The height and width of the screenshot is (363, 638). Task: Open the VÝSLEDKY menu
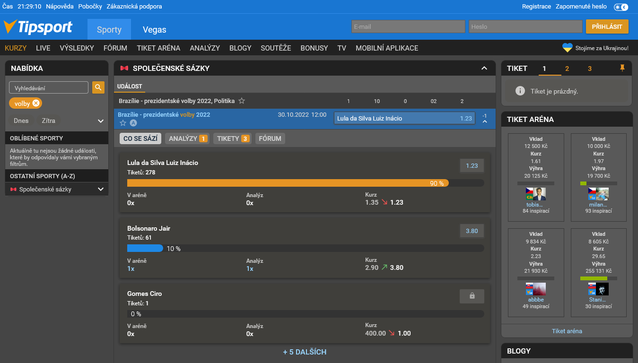point(77,48)
